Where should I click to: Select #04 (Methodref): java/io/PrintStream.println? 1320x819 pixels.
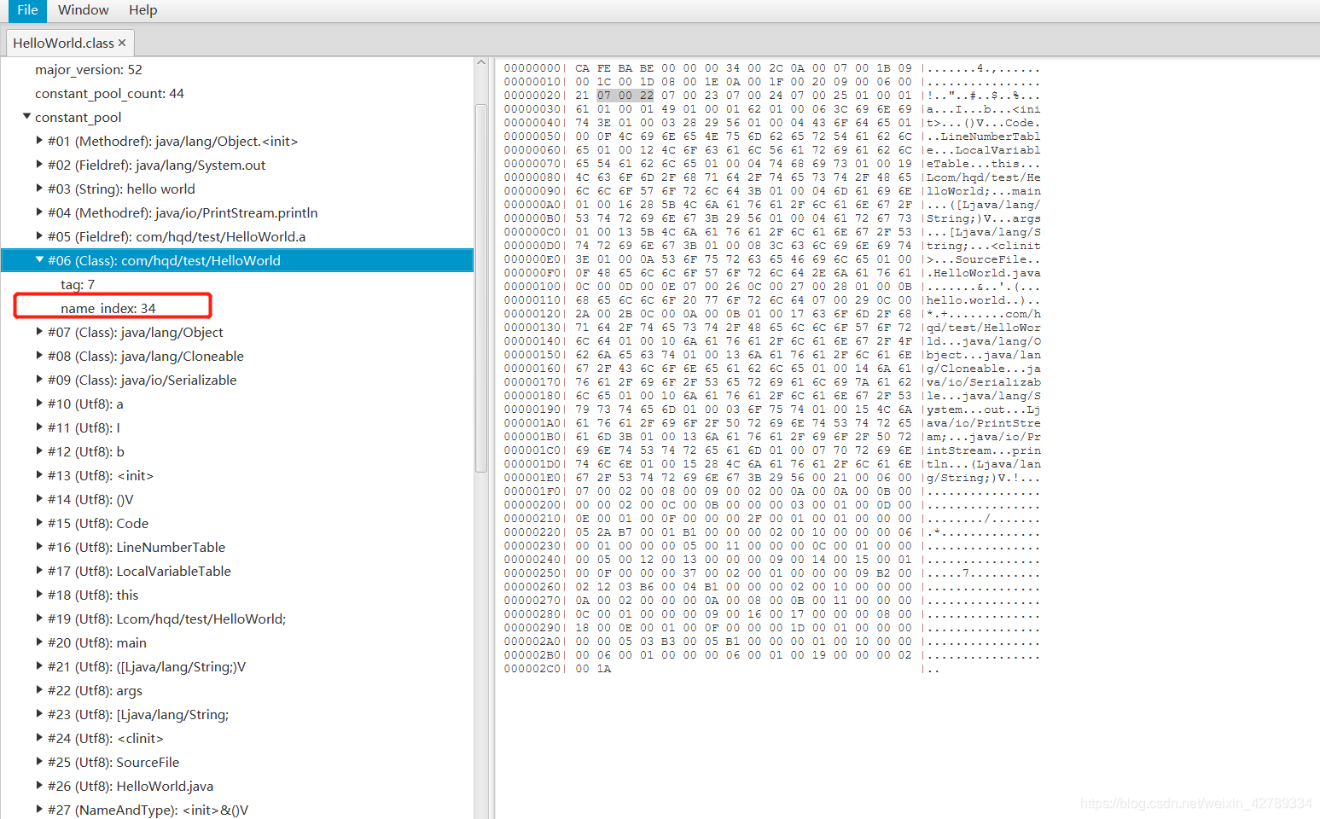183,212
